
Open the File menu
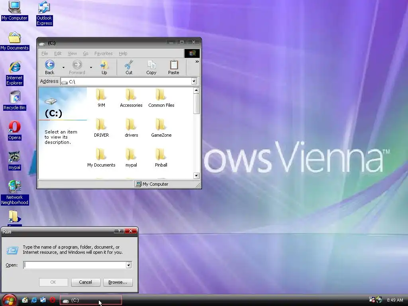click(x=45, y=53)
